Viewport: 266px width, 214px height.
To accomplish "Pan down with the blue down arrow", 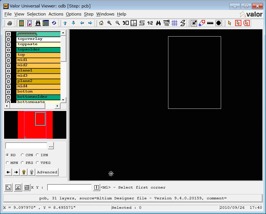I will (x=74, y=23).
